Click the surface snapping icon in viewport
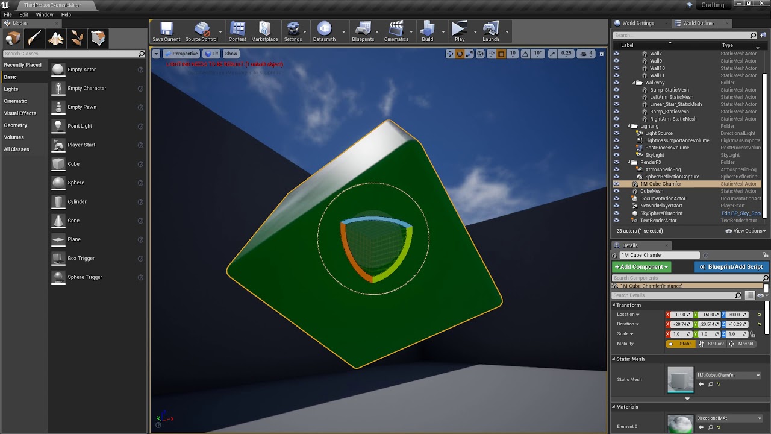The width and height of the screenshot is (771, 434). point(490,54)
